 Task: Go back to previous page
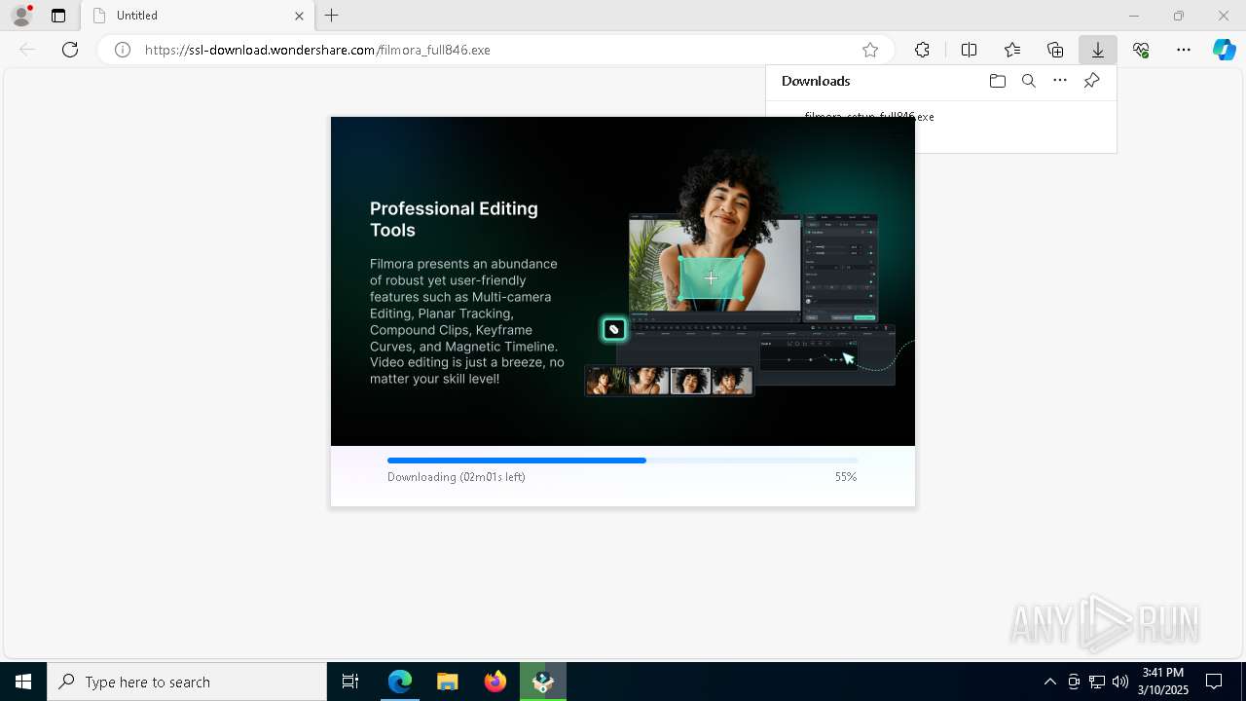click(27, 50)
